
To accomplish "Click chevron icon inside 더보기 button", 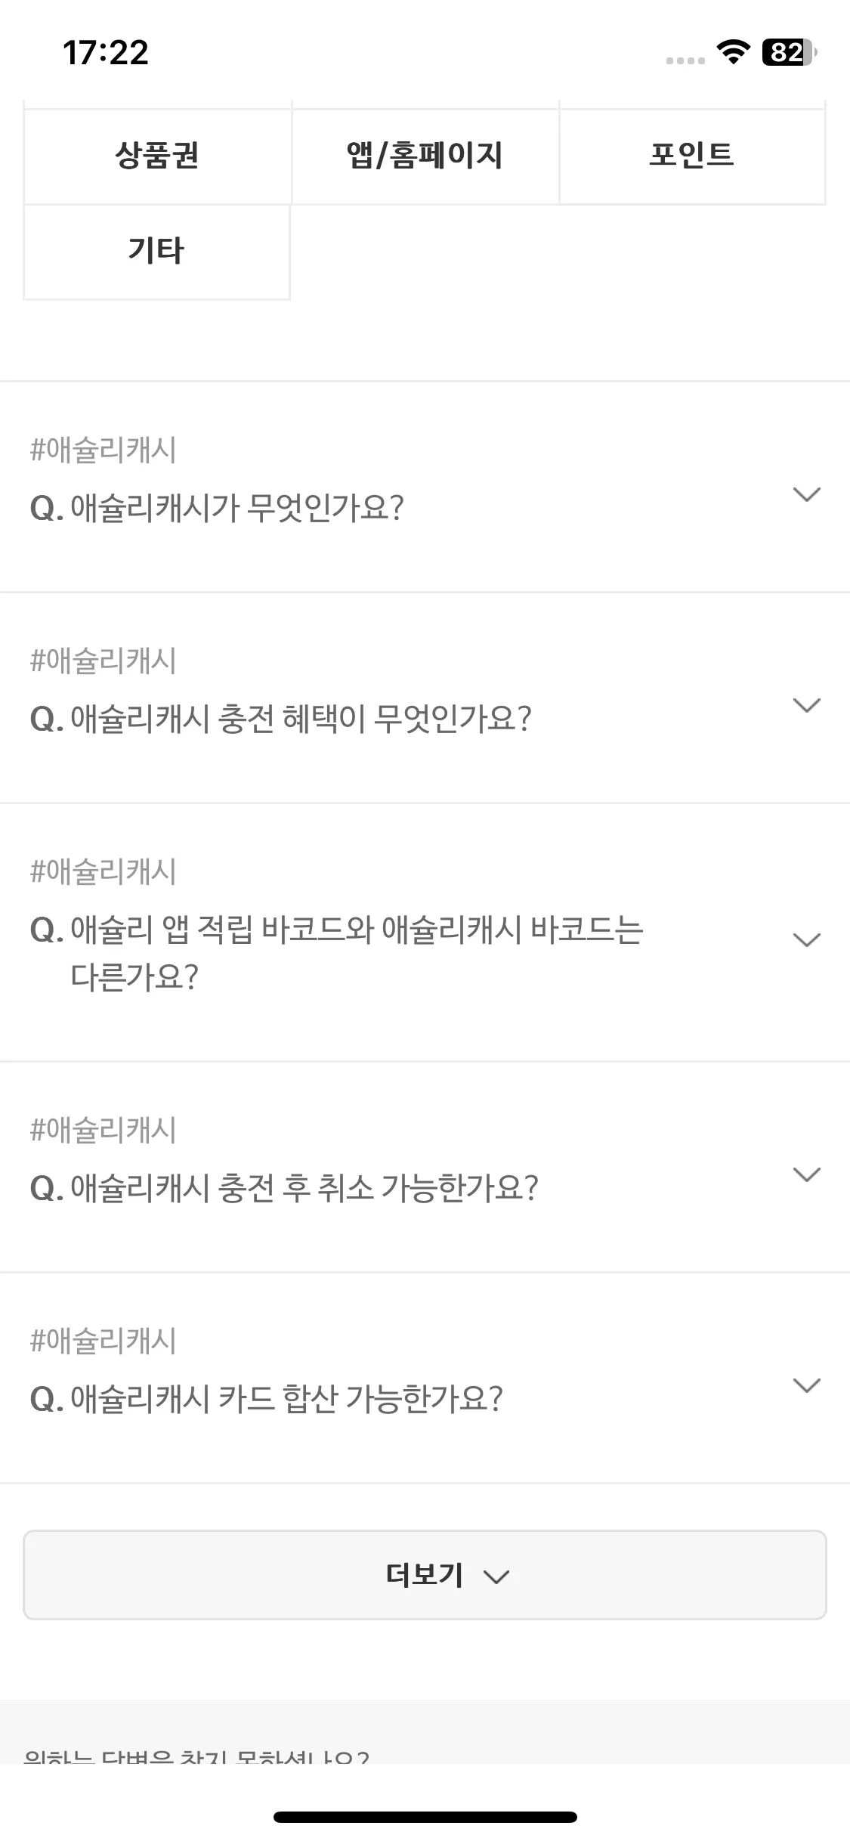I will [496, 1576].
